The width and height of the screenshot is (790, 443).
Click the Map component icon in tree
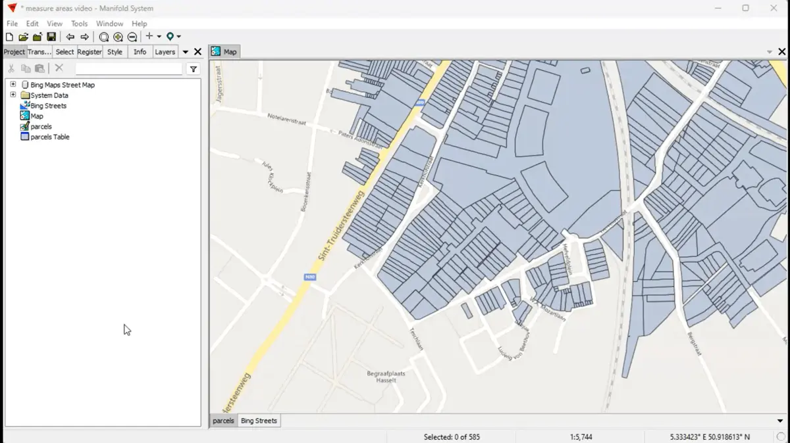click(25, 116)
